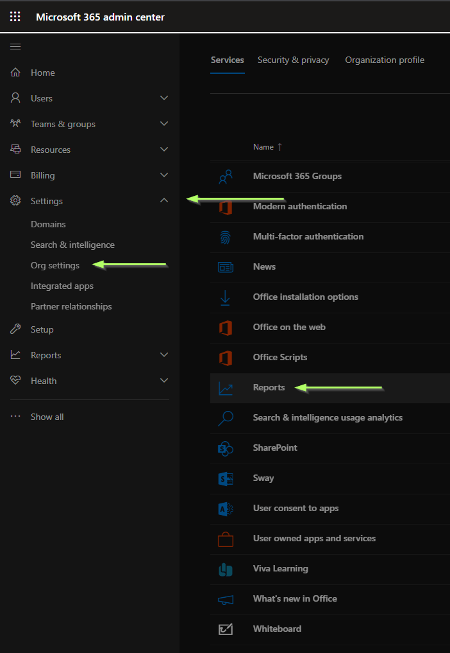450x653 pixels.
Task: Click the Users person icon
Action: (x=15, y=98)
